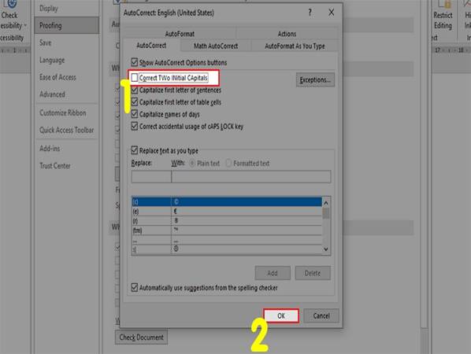Open the Exceptions dialog
Image resolution: width=471 pixels, height=354 pixels.
315,79
